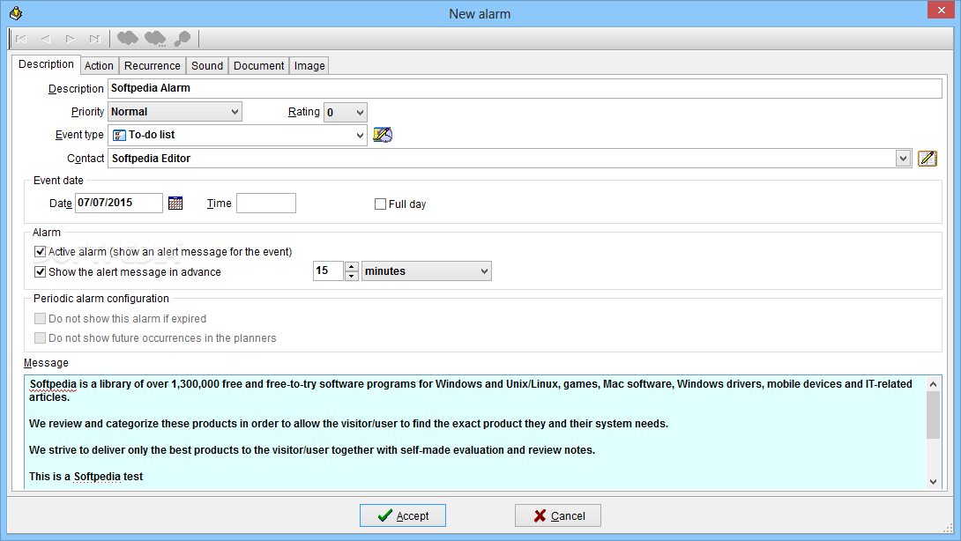Switch to the Document tab
961x541 pixels.
pyautogui.click(x=258, y=65)
